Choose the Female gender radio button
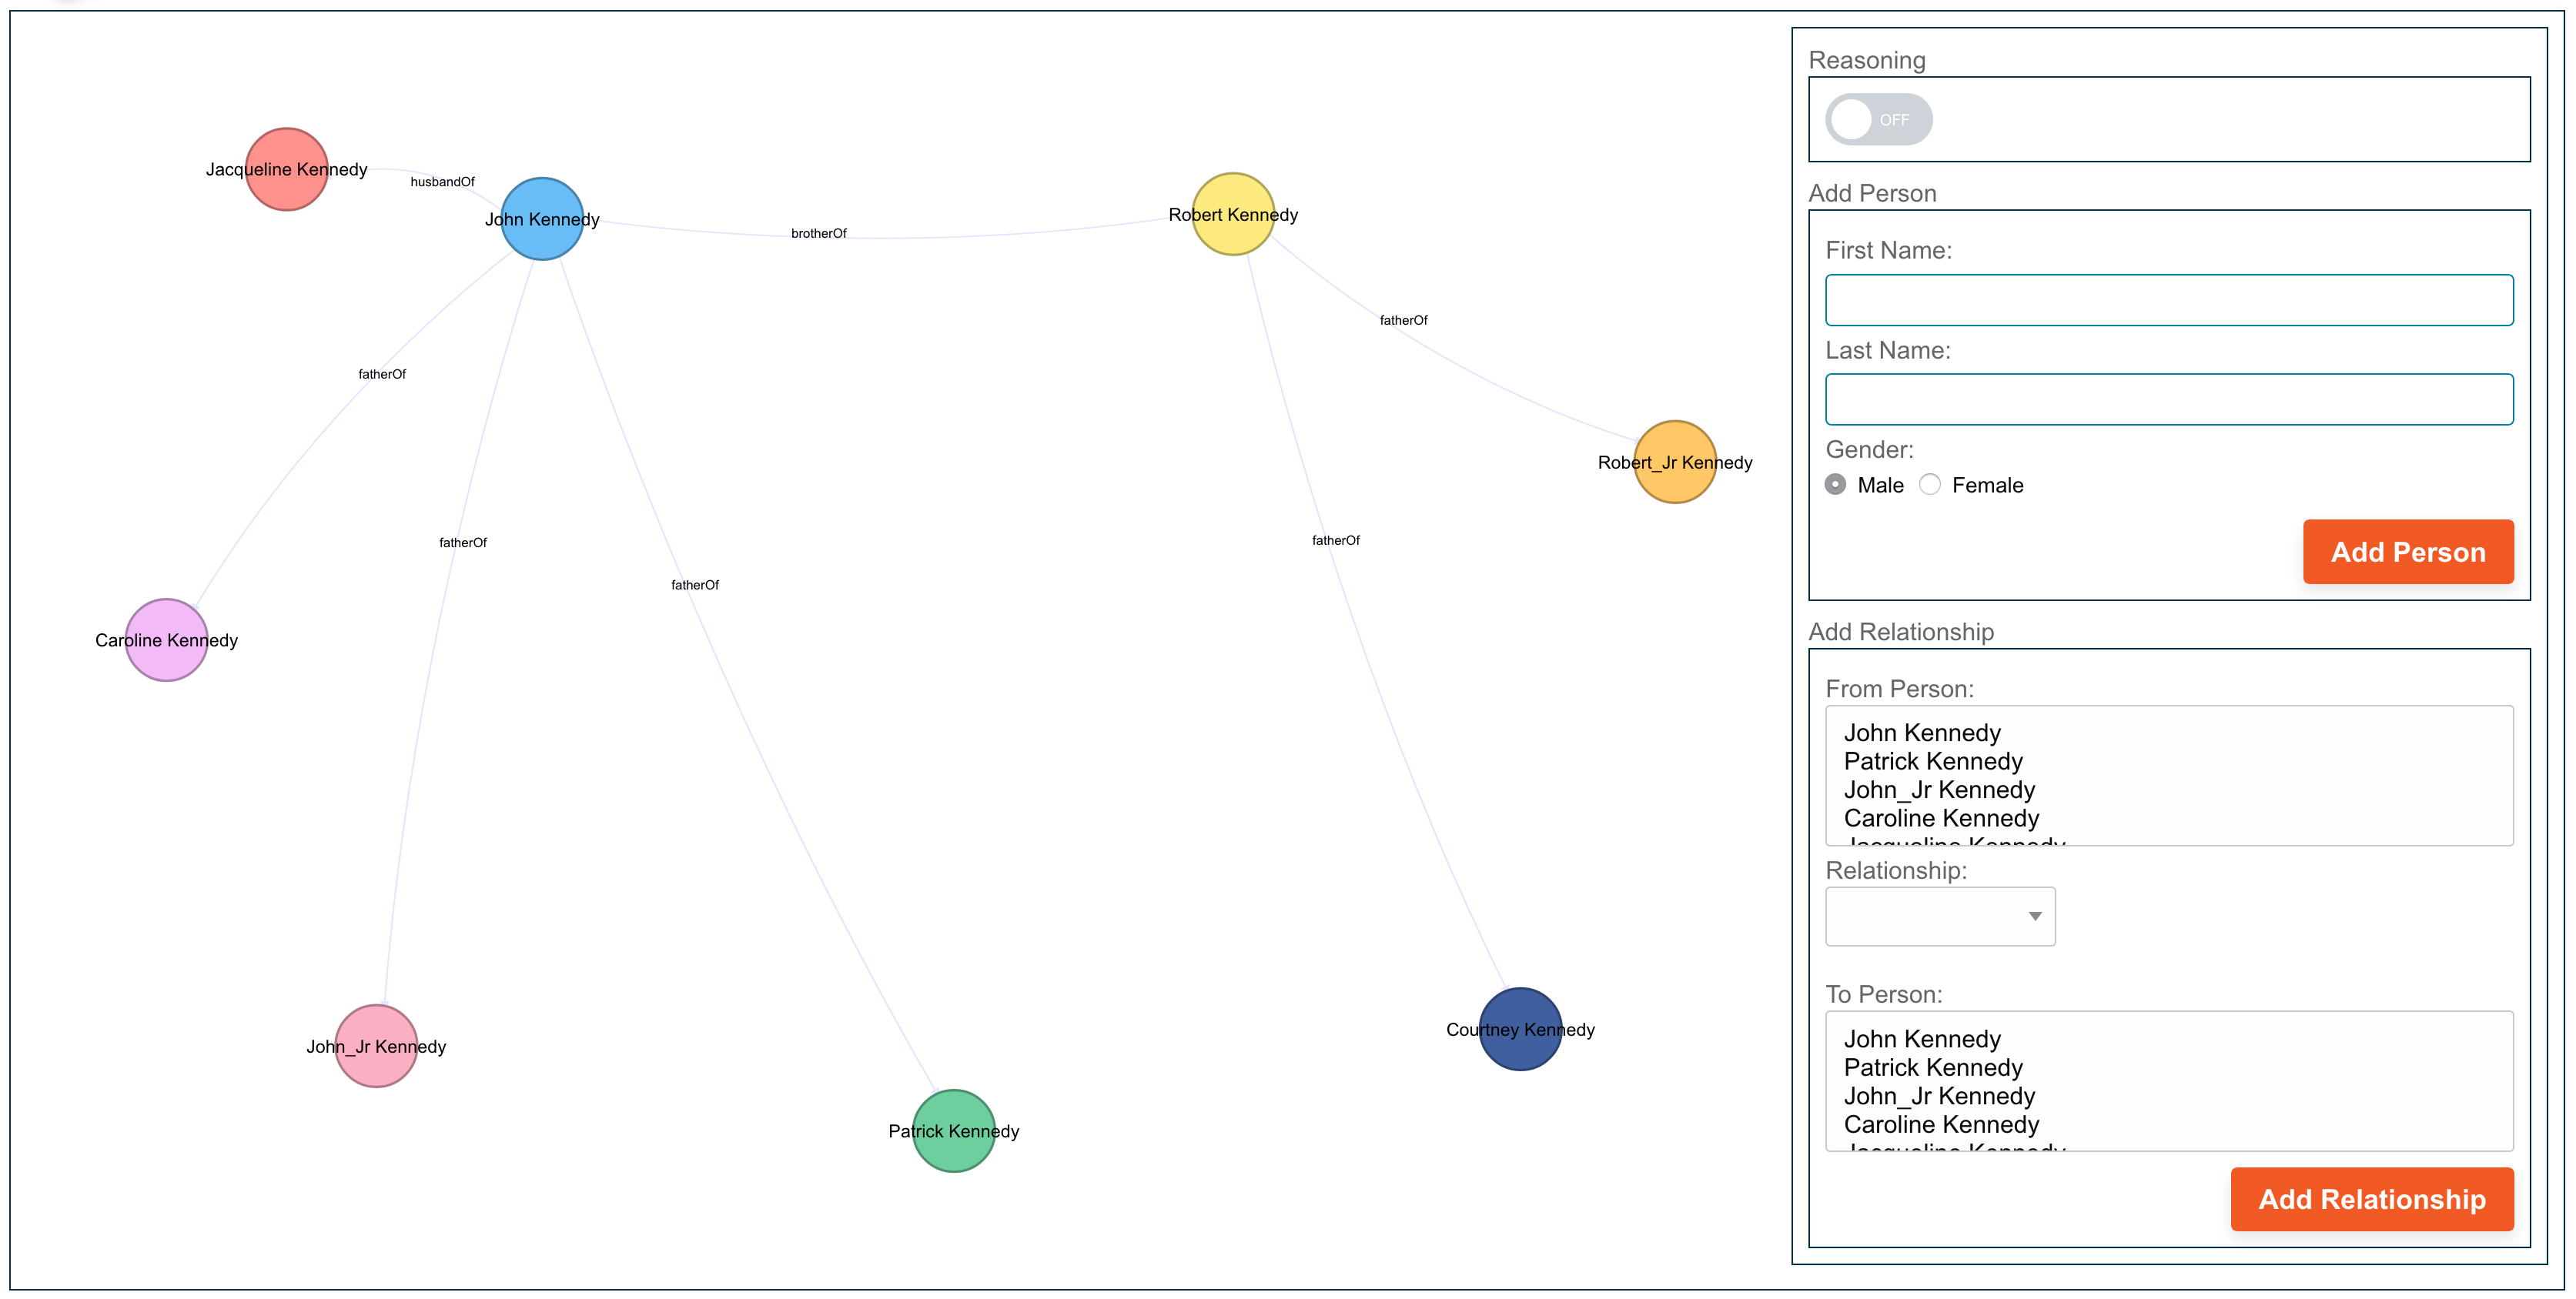 1929,485
